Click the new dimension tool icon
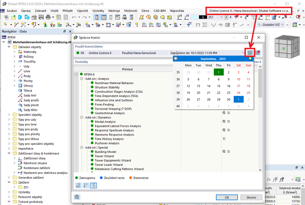The width and height of the screenshot is (305, 205). pyautogui.click(x=68, y=25)
